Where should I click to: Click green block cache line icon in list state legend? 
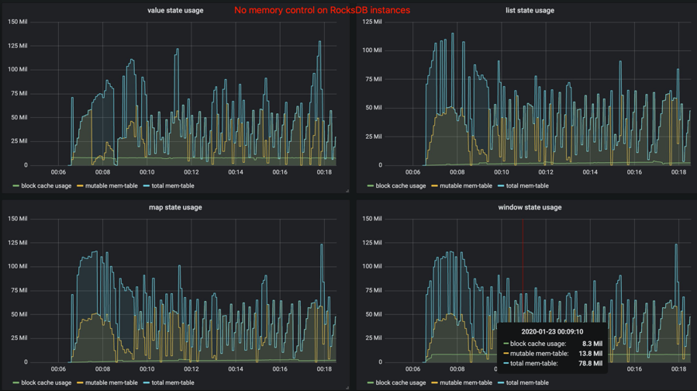click(x=371, y=186)
